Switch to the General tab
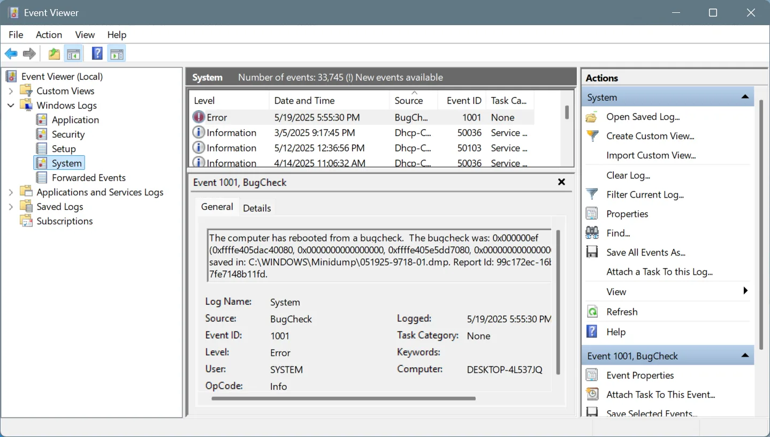The height and width of the screenshot is (437, 770). [217, 207]
